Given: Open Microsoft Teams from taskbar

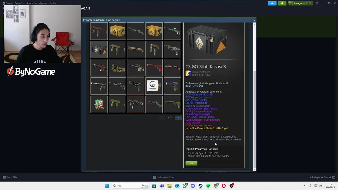Looking at the screenshot, I should [162, 186].
